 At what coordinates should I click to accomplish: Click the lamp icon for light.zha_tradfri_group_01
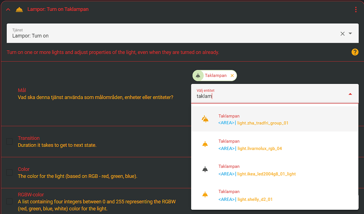(x=205, y=119)
